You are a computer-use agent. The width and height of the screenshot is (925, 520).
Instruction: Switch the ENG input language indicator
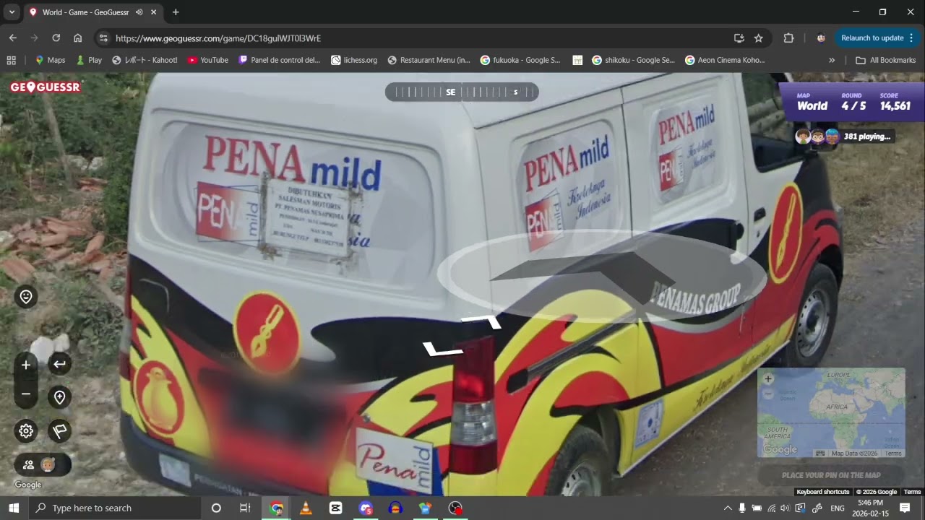pos(838,508)
